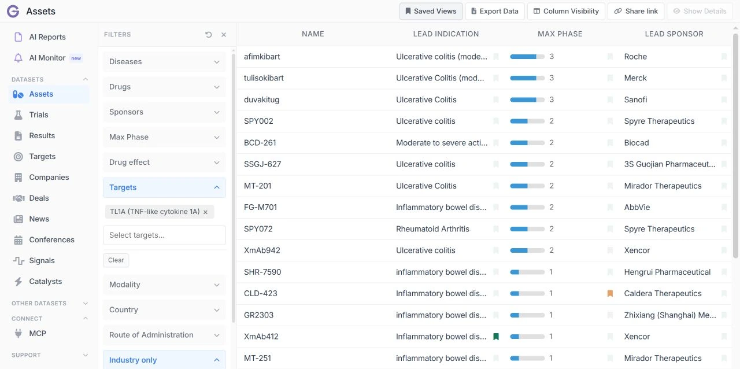The height and width of the screenshot is (369, 740).
Task: Go to Results dataset
Action: 49,136
